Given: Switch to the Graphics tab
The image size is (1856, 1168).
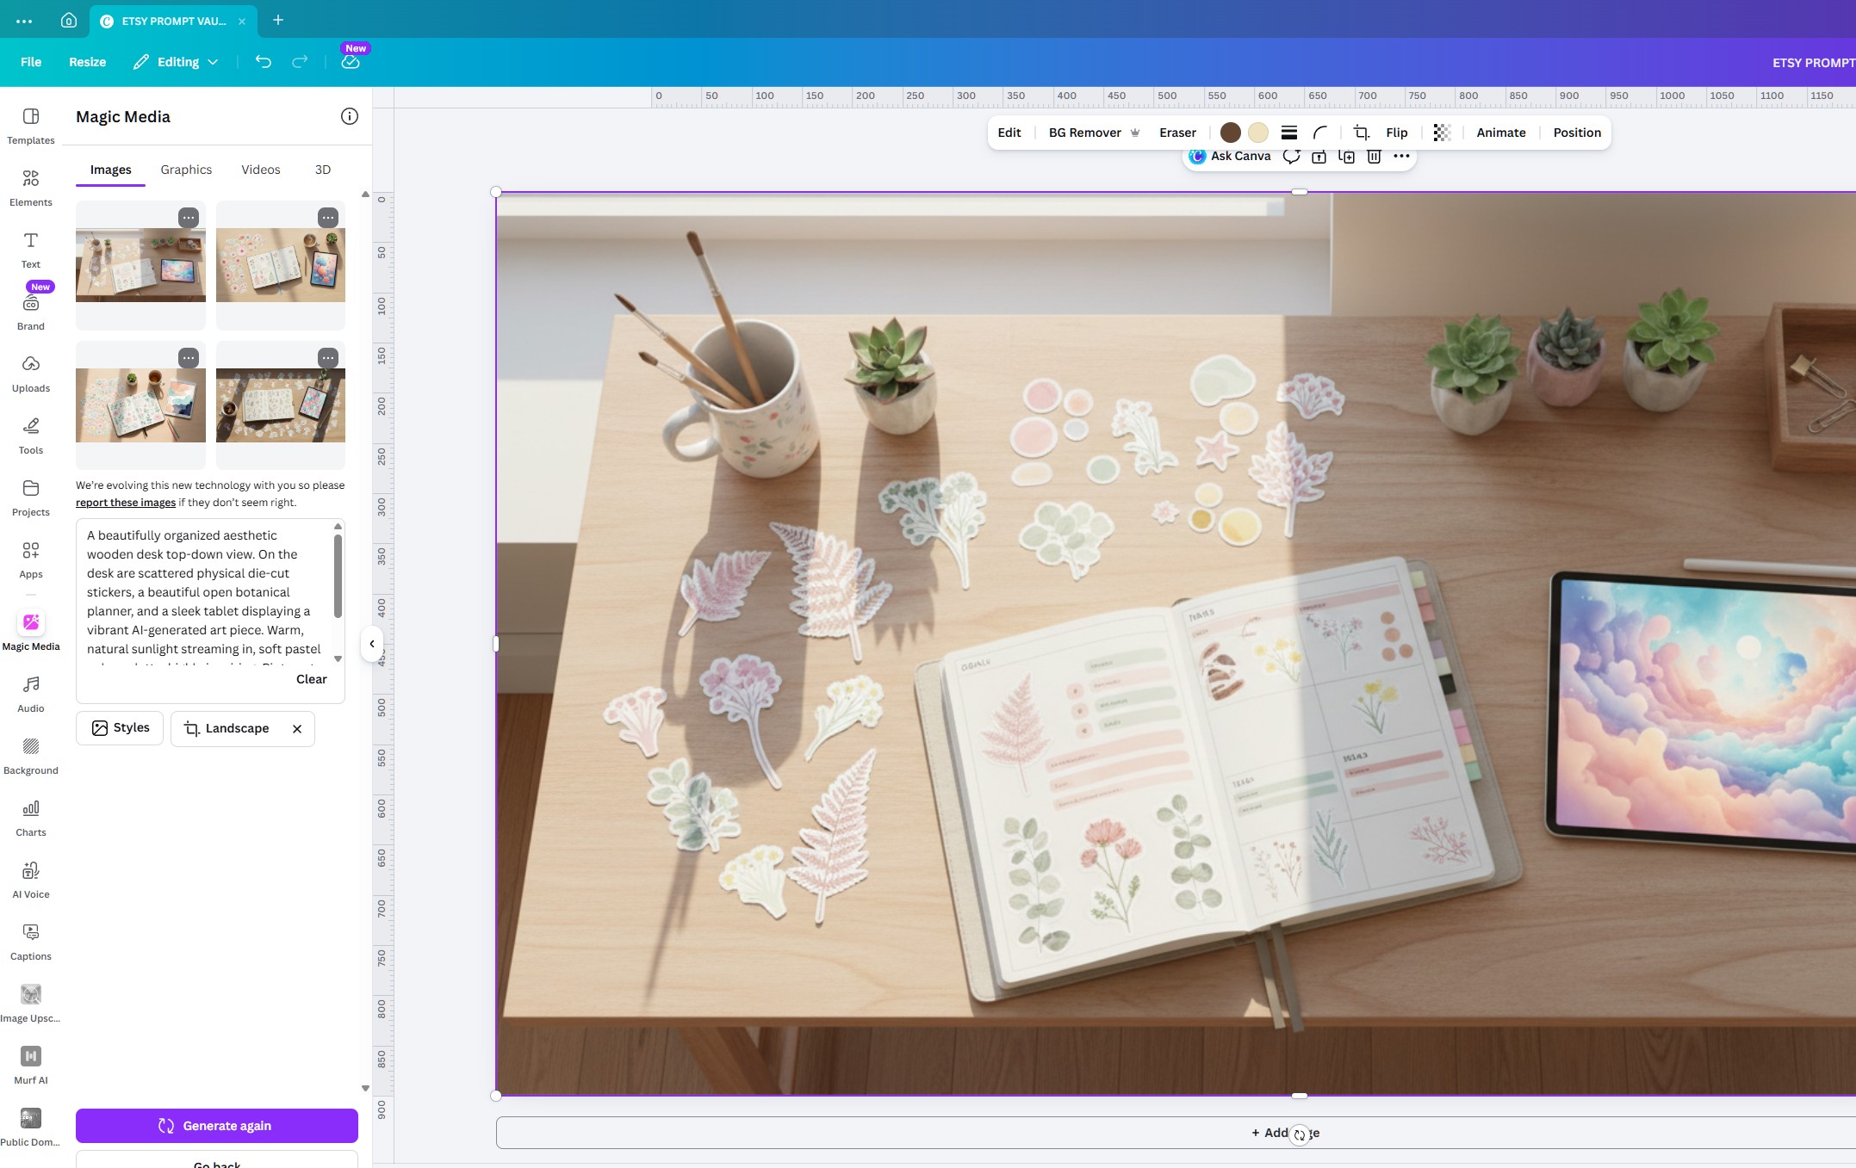Looking at the screenshot, I should click(x=185, y=170).
